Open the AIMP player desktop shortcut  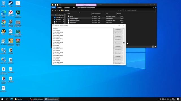[x=3, y=32]
